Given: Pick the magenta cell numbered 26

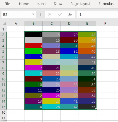Looking at the screenshot, I should tap(51, 95).
